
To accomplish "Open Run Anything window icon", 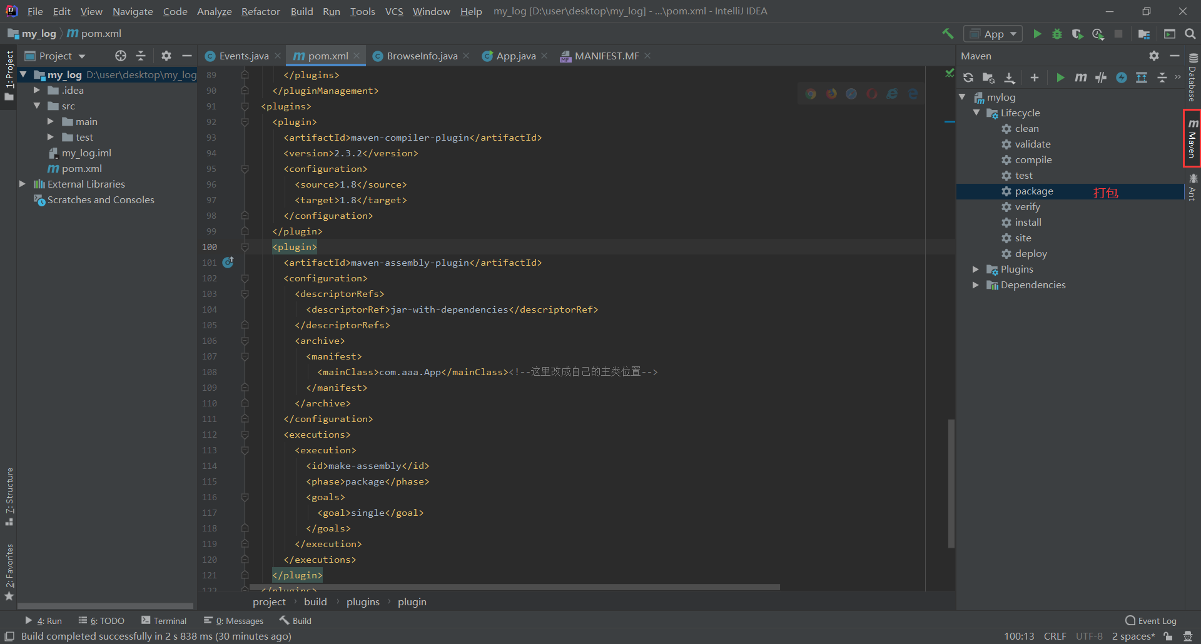I will pos(1170,34).
